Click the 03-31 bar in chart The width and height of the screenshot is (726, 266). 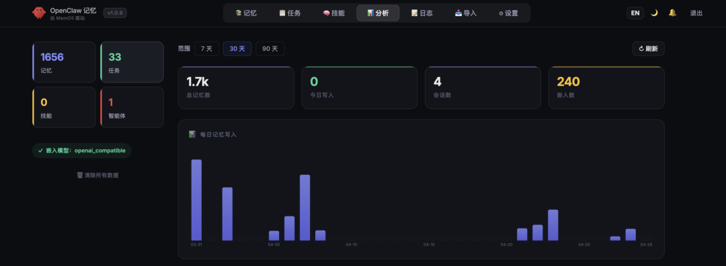(x=196, y=200)
